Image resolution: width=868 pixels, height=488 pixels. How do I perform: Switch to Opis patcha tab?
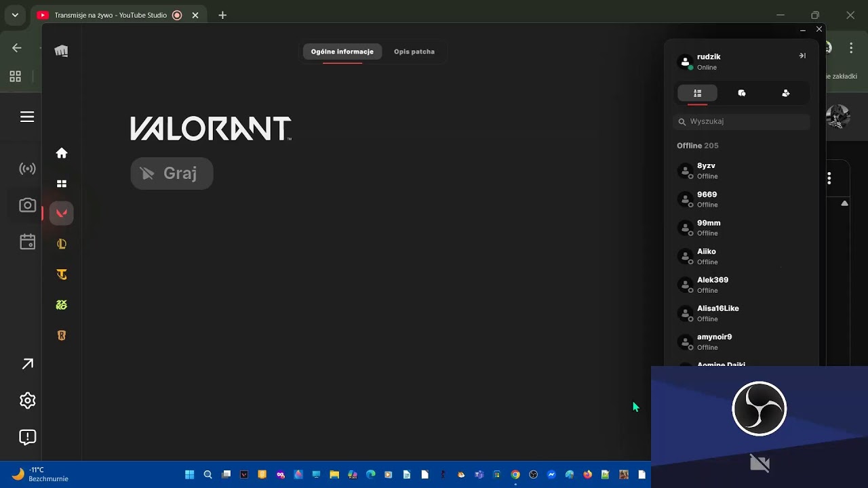[414, 52]
